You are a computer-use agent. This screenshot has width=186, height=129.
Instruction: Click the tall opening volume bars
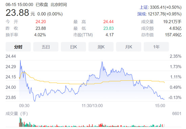coord(21,122)
